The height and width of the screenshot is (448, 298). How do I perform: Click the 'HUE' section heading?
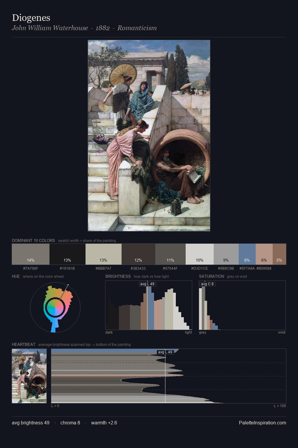(x=16, y=276)
